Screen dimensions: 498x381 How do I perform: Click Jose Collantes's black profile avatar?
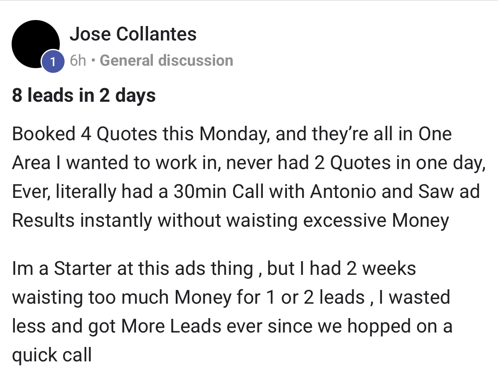pyautogui.click(x=36, y=44)
